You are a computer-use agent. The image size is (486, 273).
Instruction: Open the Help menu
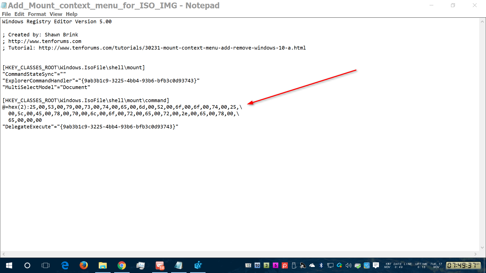click(72, 14)
